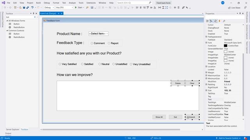Click the Show All button on form

pyautogui.click(x=159, y=117)
